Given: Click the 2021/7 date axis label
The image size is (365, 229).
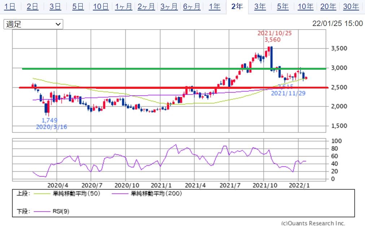Looking at the screenshot, I should click(230, 185).
